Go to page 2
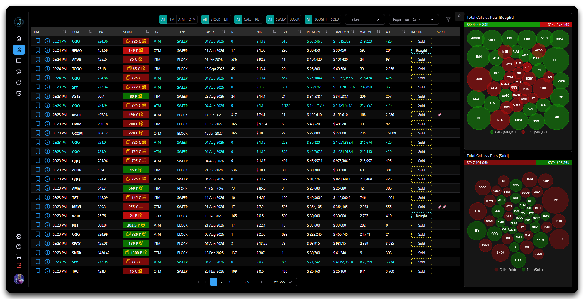This screenshot has width=584, height=299. [222, 282]
